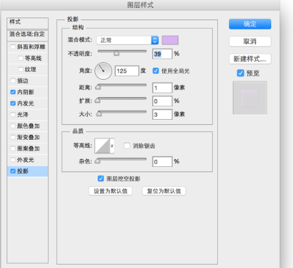Open the contour curve thumbnail editor

click(x=102, y=146)
